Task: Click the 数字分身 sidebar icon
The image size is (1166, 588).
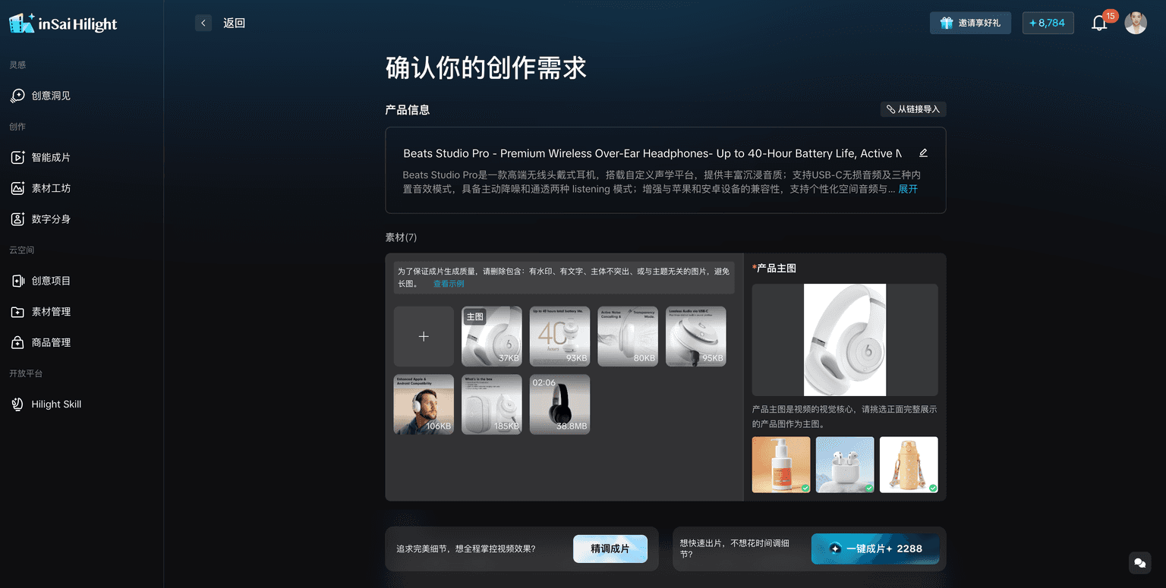Action: click(x=17, y=219)
